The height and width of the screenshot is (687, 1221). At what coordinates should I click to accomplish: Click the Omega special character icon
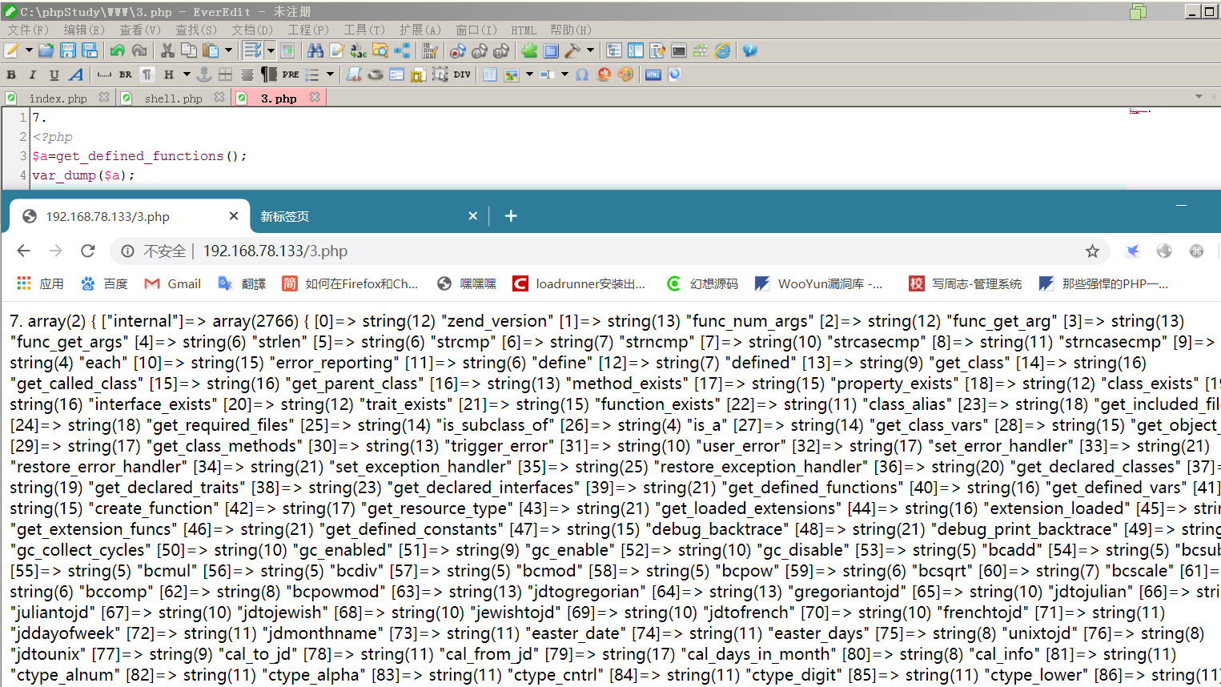click(582, 74)
